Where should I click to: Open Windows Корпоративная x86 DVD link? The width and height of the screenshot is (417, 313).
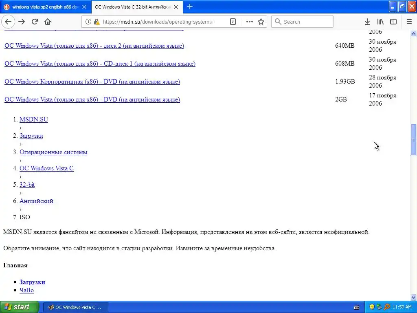pyautogui.click(x=92, y=82)
